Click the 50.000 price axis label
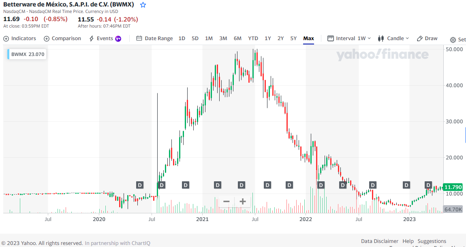The height and width of the screenshot is (247, 466). (454, 49)
